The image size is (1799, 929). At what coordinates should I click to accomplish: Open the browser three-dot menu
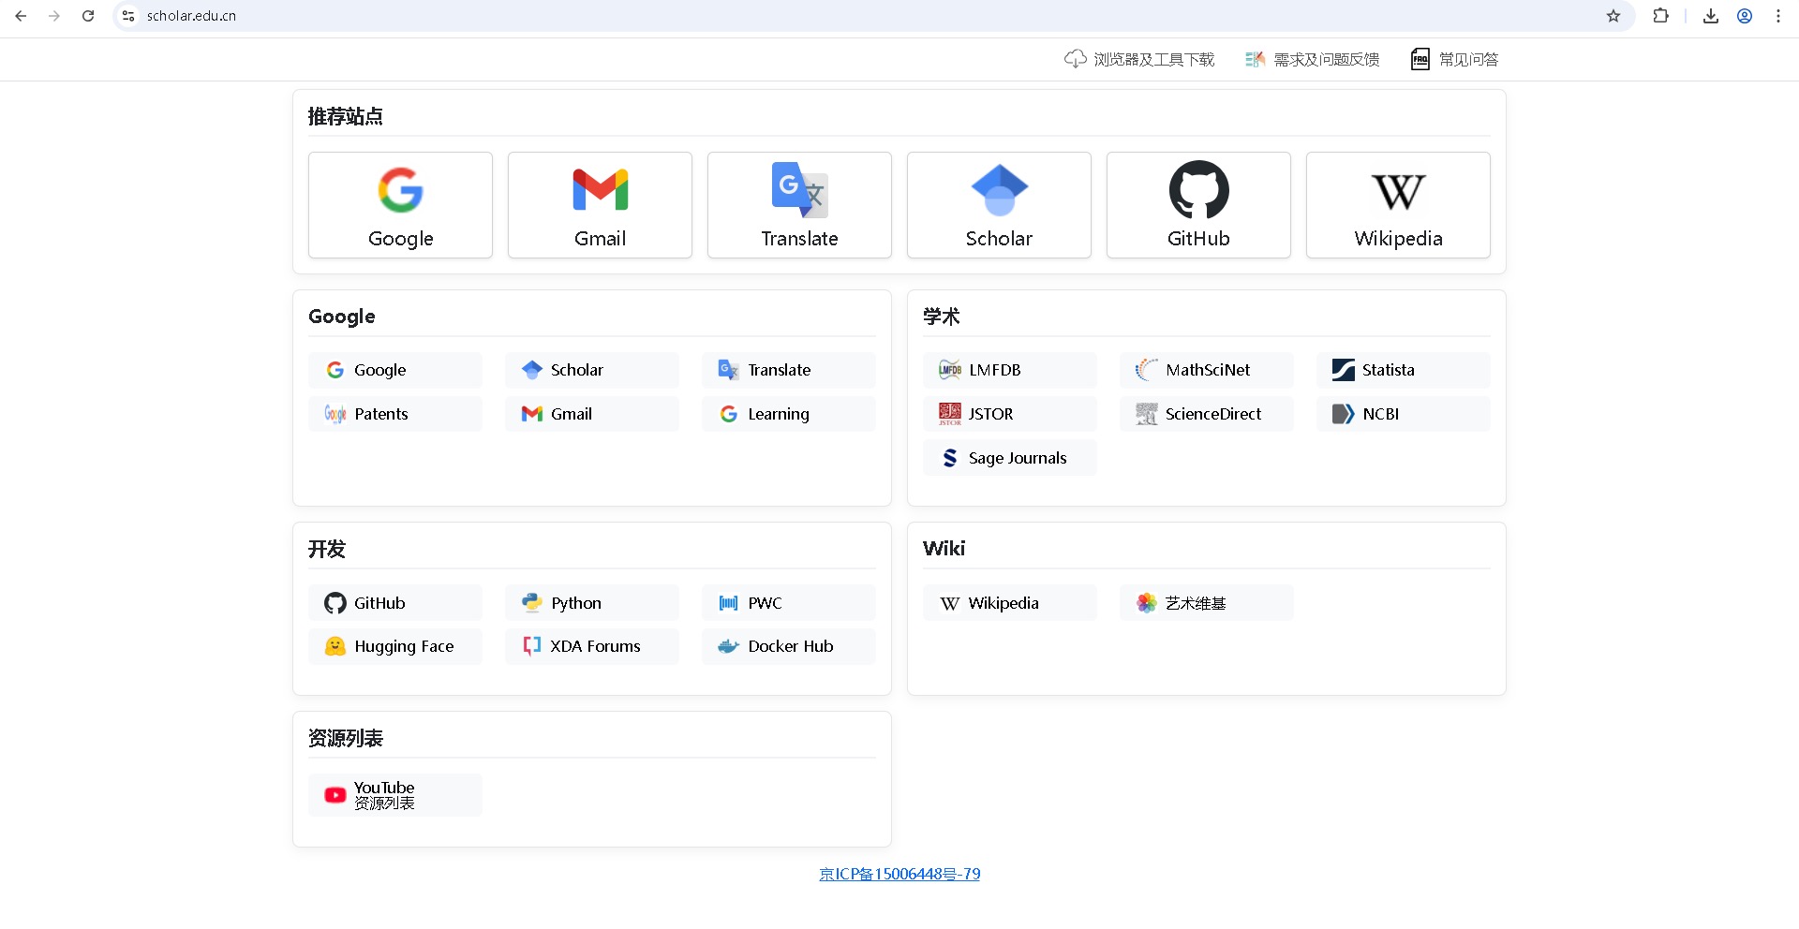click(x=1778, y=16)
